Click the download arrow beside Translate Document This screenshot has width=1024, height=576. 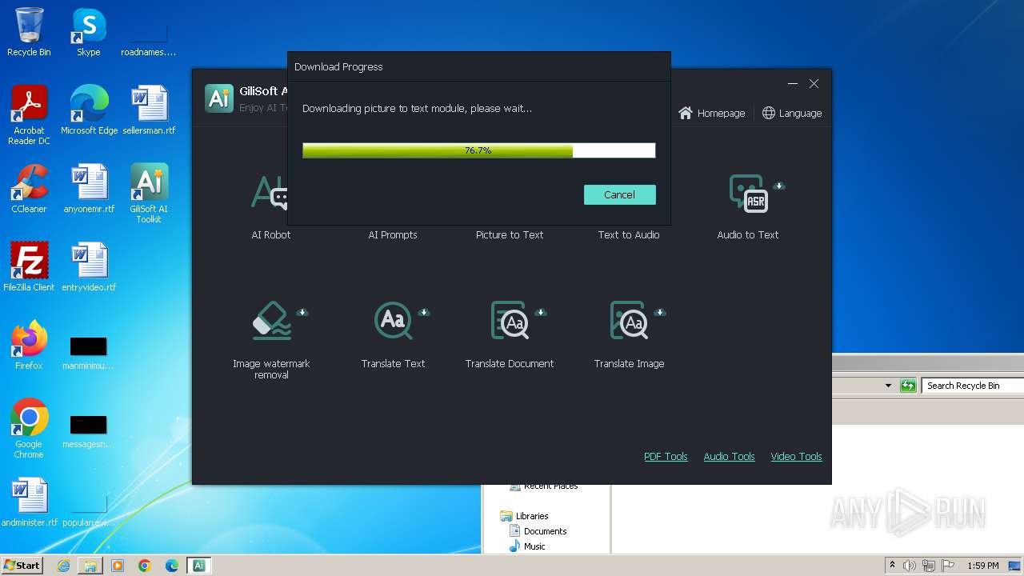pos(541,312)
